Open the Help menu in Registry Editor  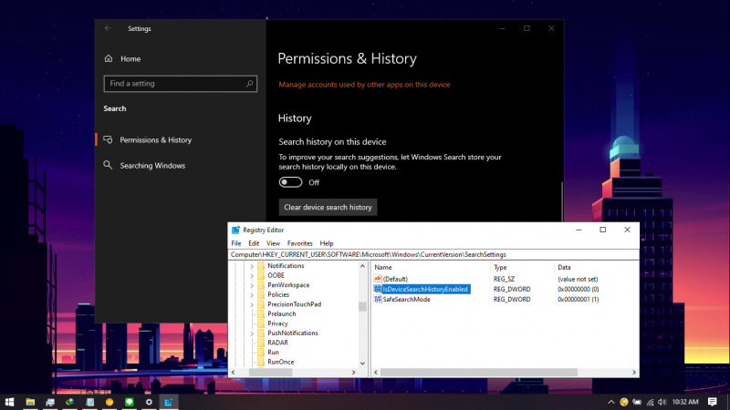(x=327, y=243)
